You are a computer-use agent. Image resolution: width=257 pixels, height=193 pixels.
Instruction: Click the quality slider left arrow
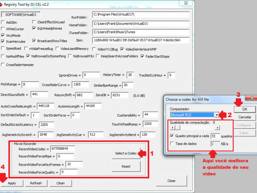point(172,127)
